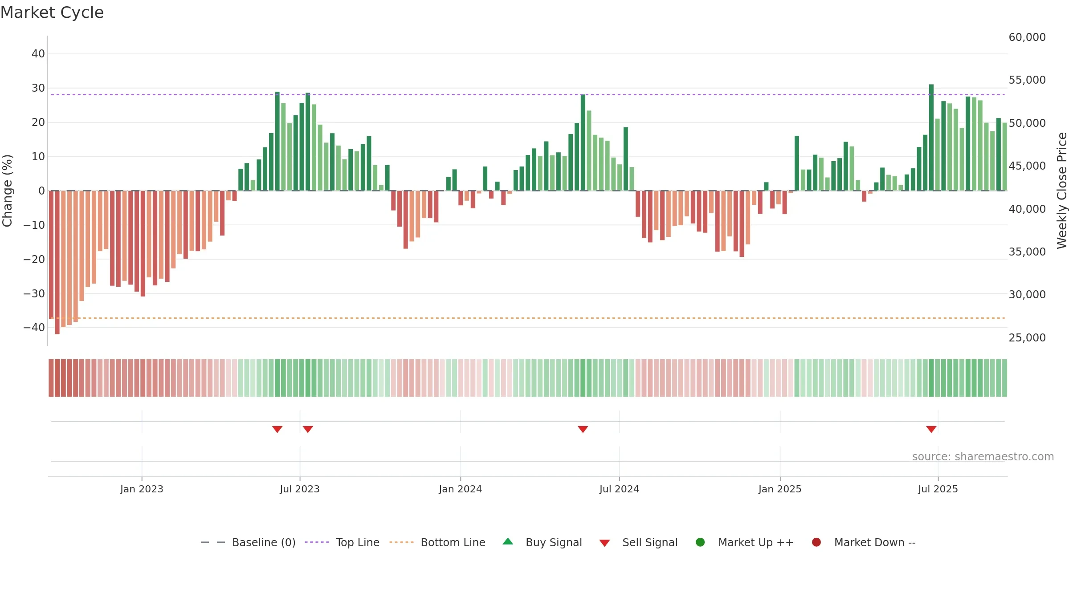
Task: Toggle the Top Line legend entry
Action: tap(342, 542)
